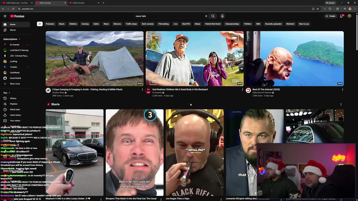Screen dimensions: 358x201
Task: Open a new browser tab
Action: (x=103, y=3)
